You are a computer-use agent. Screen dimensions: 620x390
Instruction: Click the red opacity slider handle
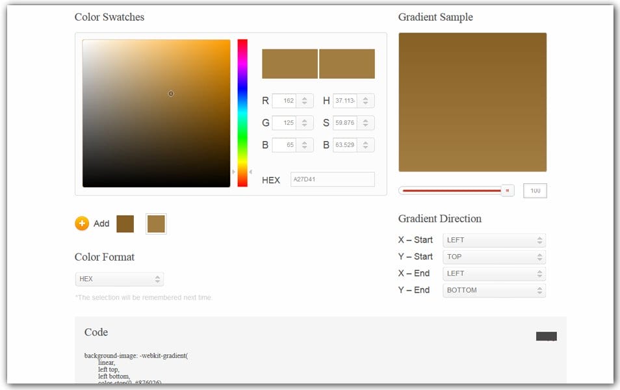click(x=507, y=190)
